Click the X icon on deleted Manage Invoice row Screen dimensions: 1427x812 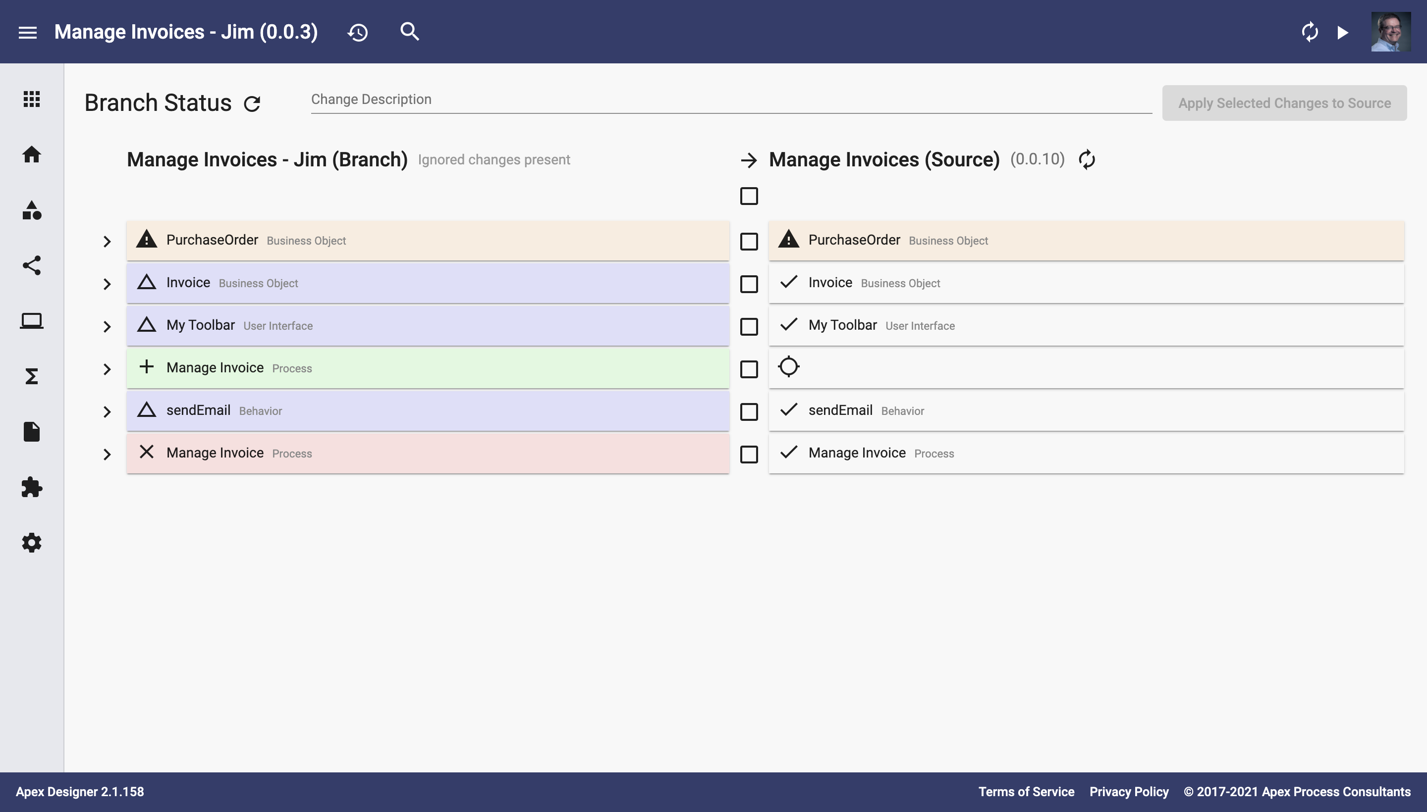point(147,452)
